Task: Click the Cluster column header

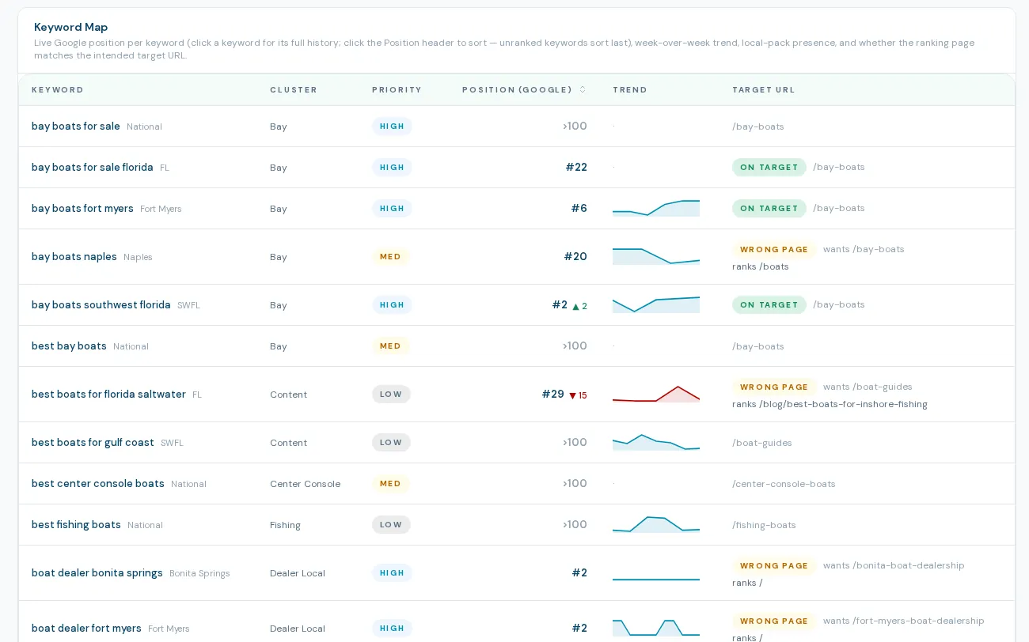Action: click(x=294, y=89)
